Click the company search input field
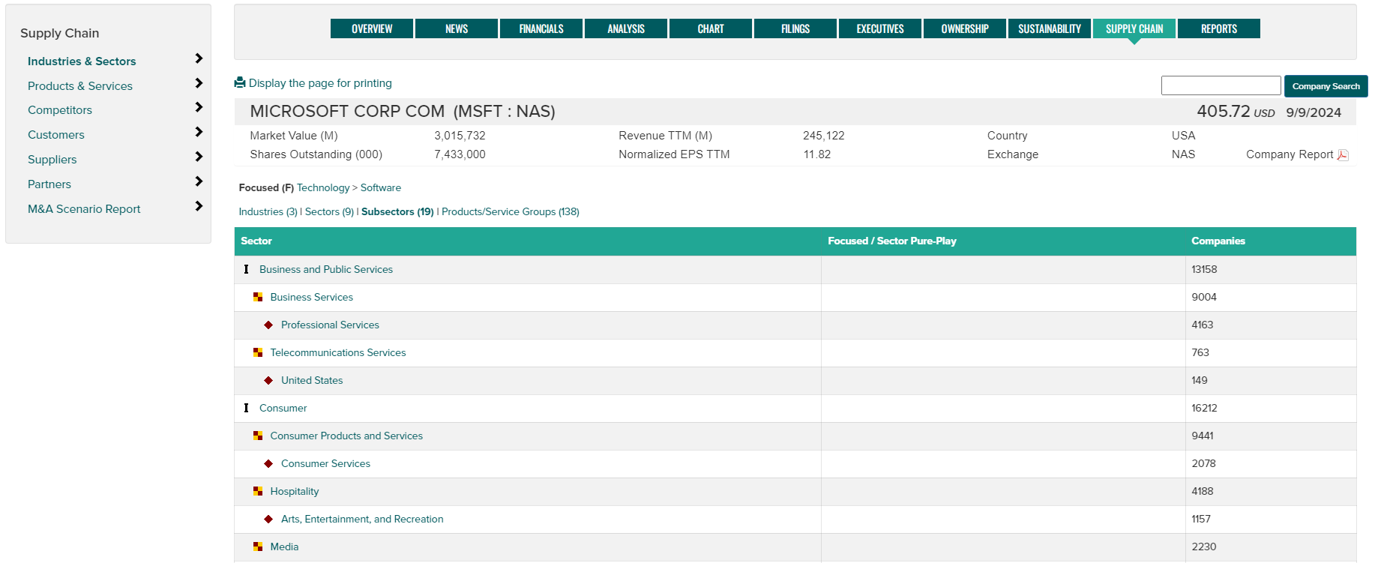Image resolution: width=1378 pixels, height=563 pixels. 1221,85
